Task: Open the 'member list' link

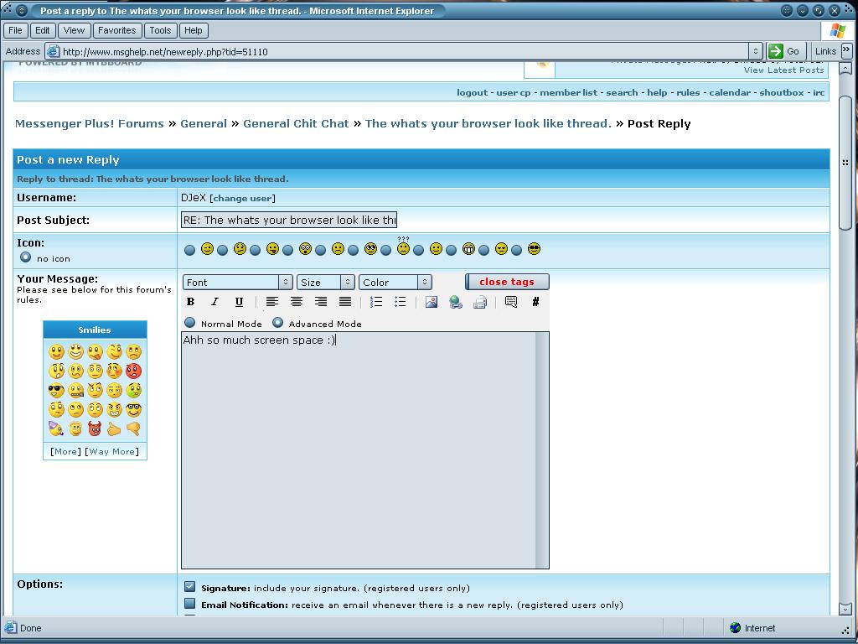Action: coord(569,92)
